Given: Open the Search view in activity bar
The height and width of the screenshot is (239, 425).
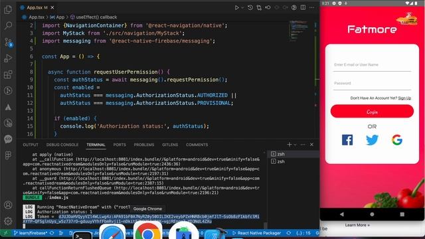Looking at the screenshot, I should pyautogui.click(x=8, y=26).
